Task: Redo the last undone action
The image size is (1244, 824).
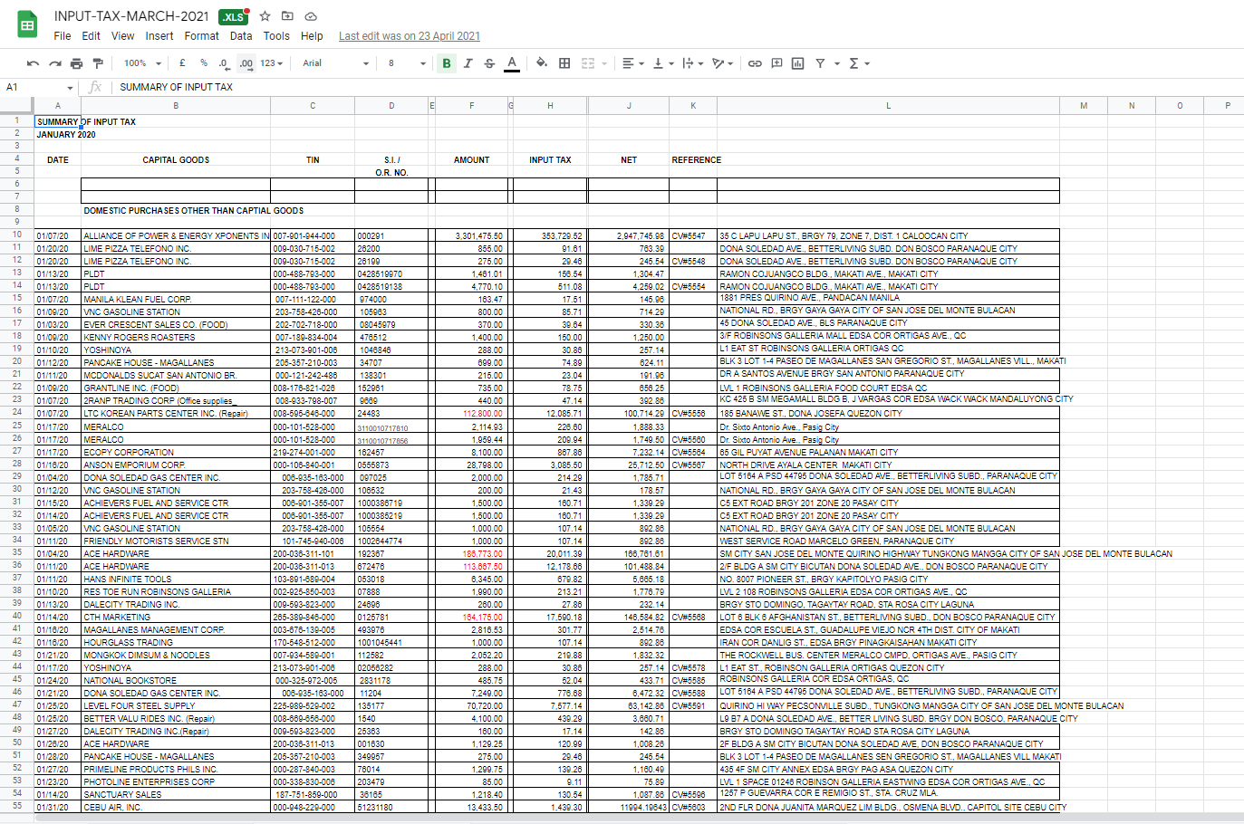Action: (55, 63)
